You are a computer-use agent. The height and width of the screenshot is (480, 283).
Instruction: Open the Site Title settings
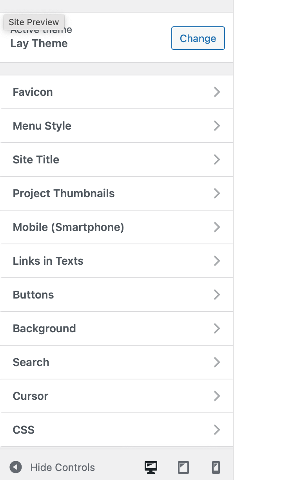coord(116,159)
